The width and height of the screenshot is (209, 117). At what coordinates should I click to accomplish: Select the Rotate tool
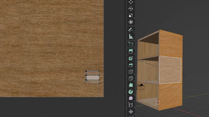tap(131, 9)
